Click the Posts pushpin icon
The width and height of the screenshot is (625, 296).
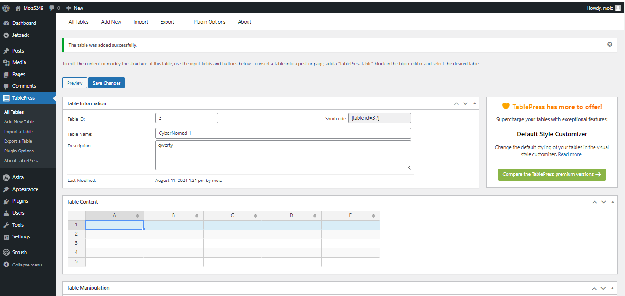coord(6,51)
